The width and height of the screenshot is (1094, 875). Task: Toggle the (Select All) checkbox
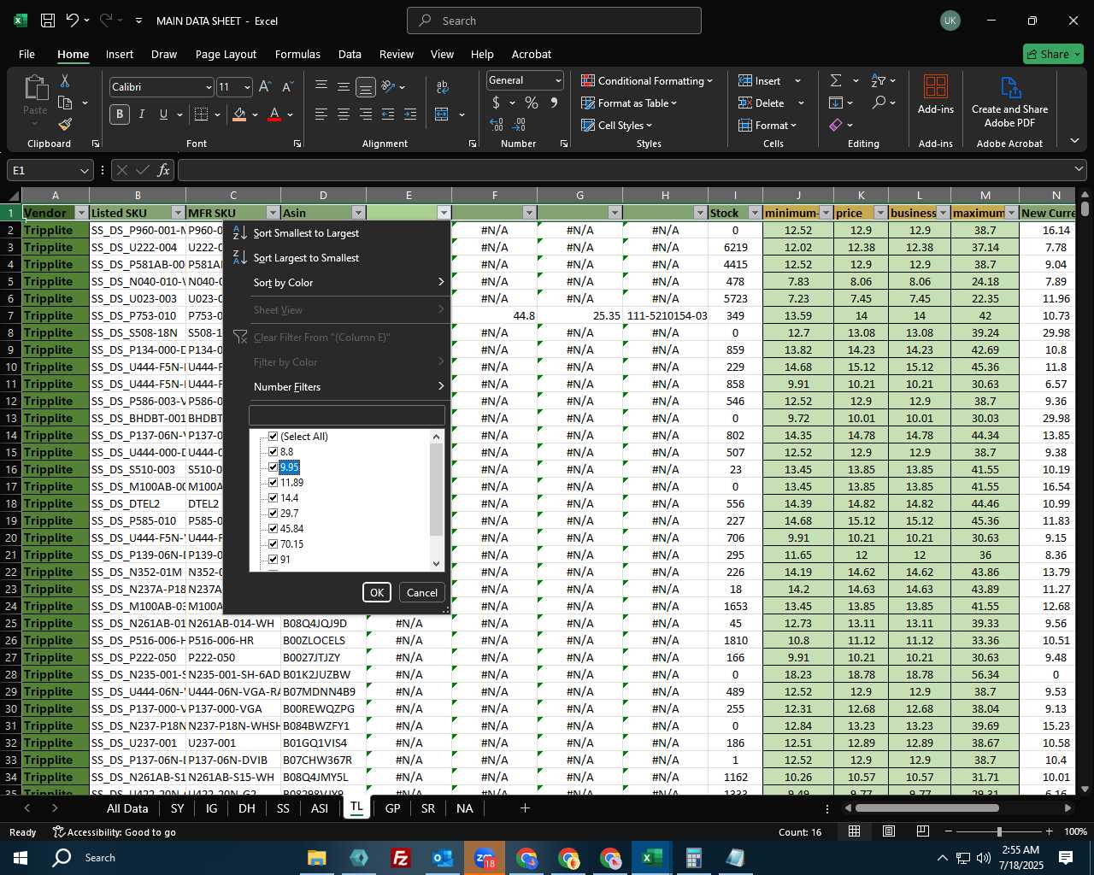(273, 436)
